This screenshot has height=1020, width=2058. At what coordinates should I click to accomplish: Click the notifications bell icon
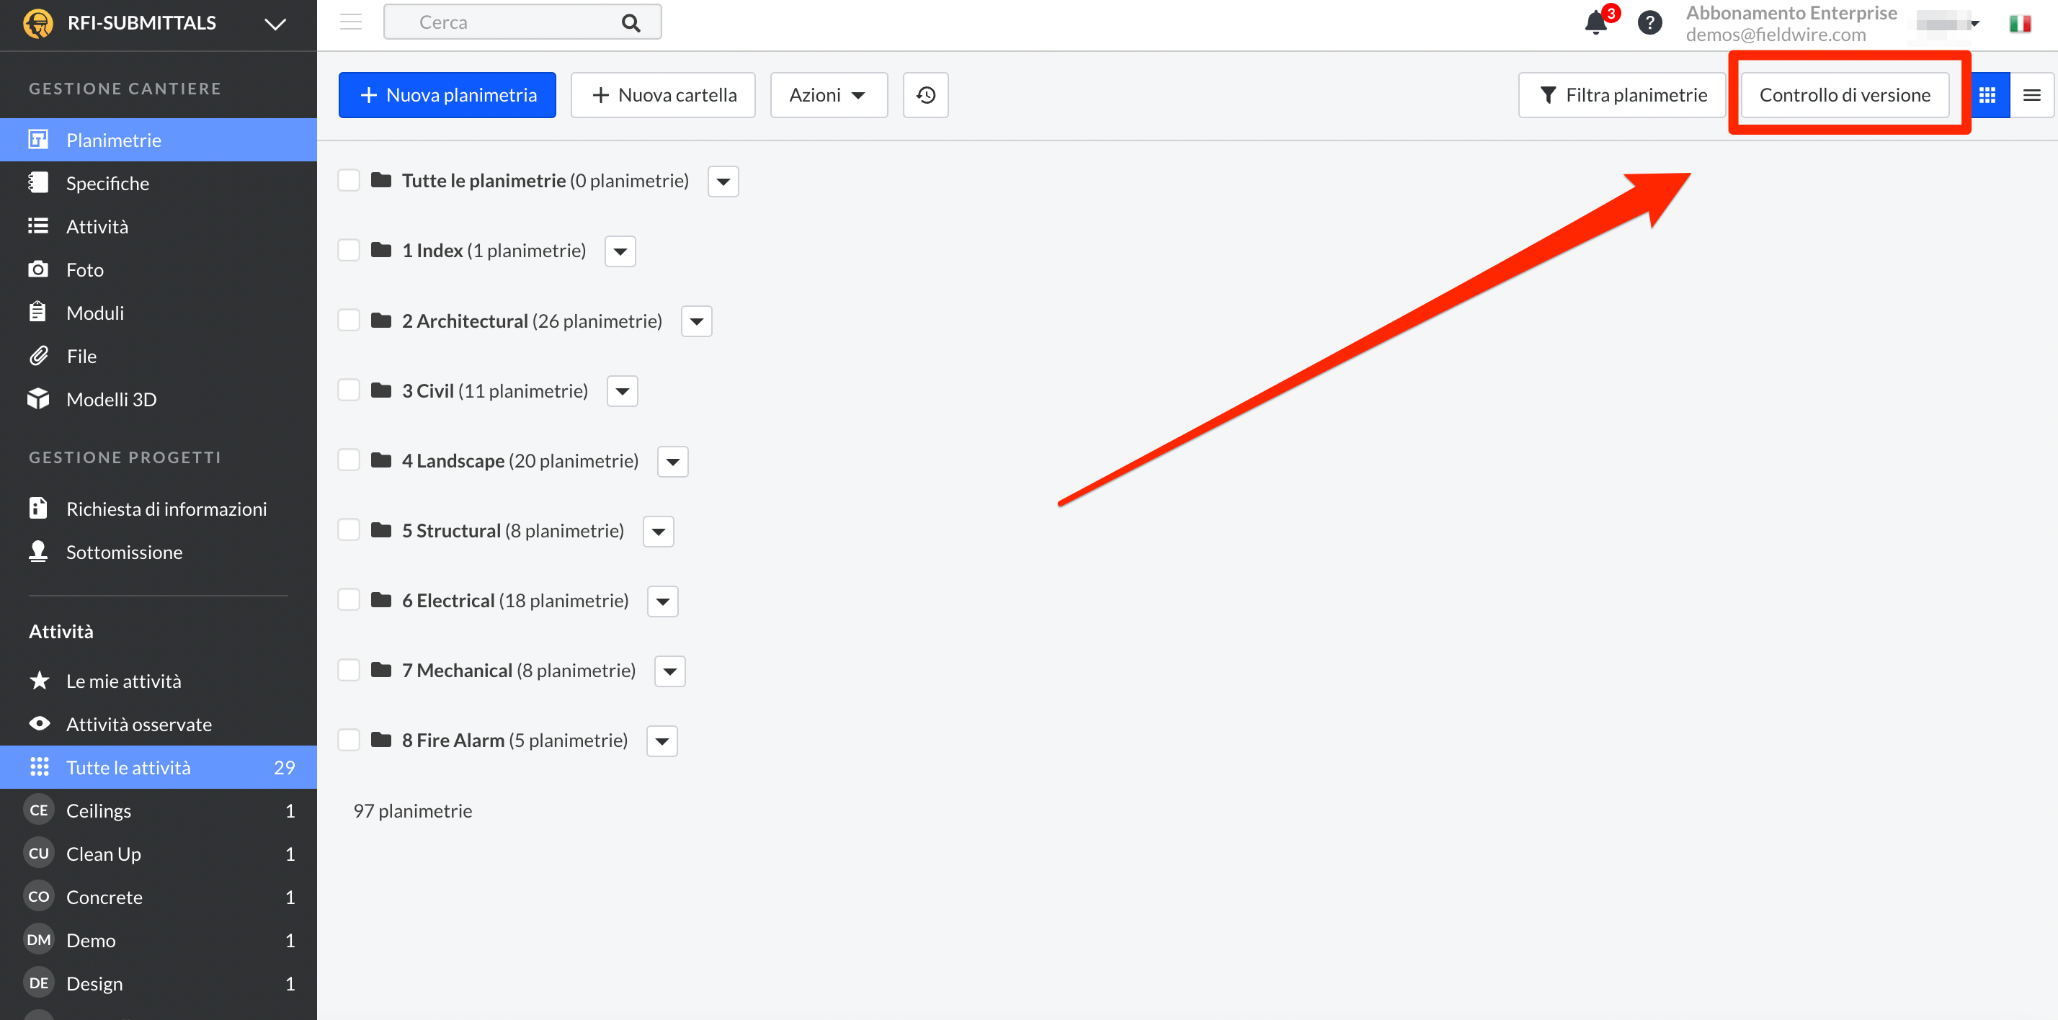pos(1595,22)
